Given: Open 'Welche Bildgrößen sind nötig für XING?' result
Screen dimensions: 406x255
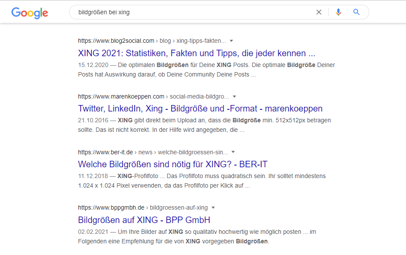Looking at the screenshot, I should (x=173, y=164).
